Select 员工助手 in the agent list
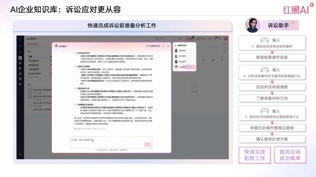The image size is (316, 177). point(182,56)
